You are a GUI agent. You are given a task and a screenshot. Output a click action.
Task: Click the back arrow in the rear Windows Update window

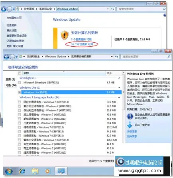(4, 9)
